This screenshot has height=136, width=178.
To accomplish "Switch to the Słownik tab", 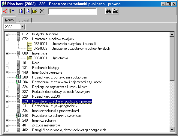I will pos(24,20).
